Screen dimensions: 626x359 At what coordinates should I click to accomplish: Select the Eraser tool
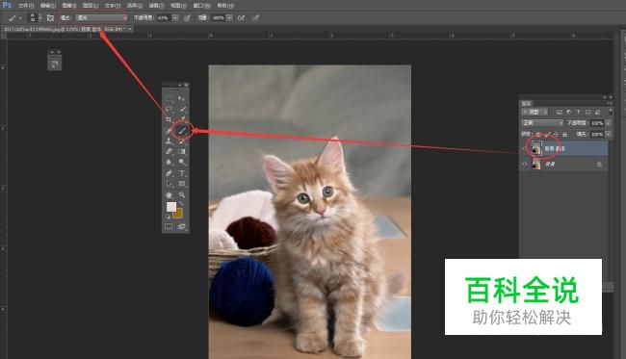pyautogui.click(x=169, y=151)
